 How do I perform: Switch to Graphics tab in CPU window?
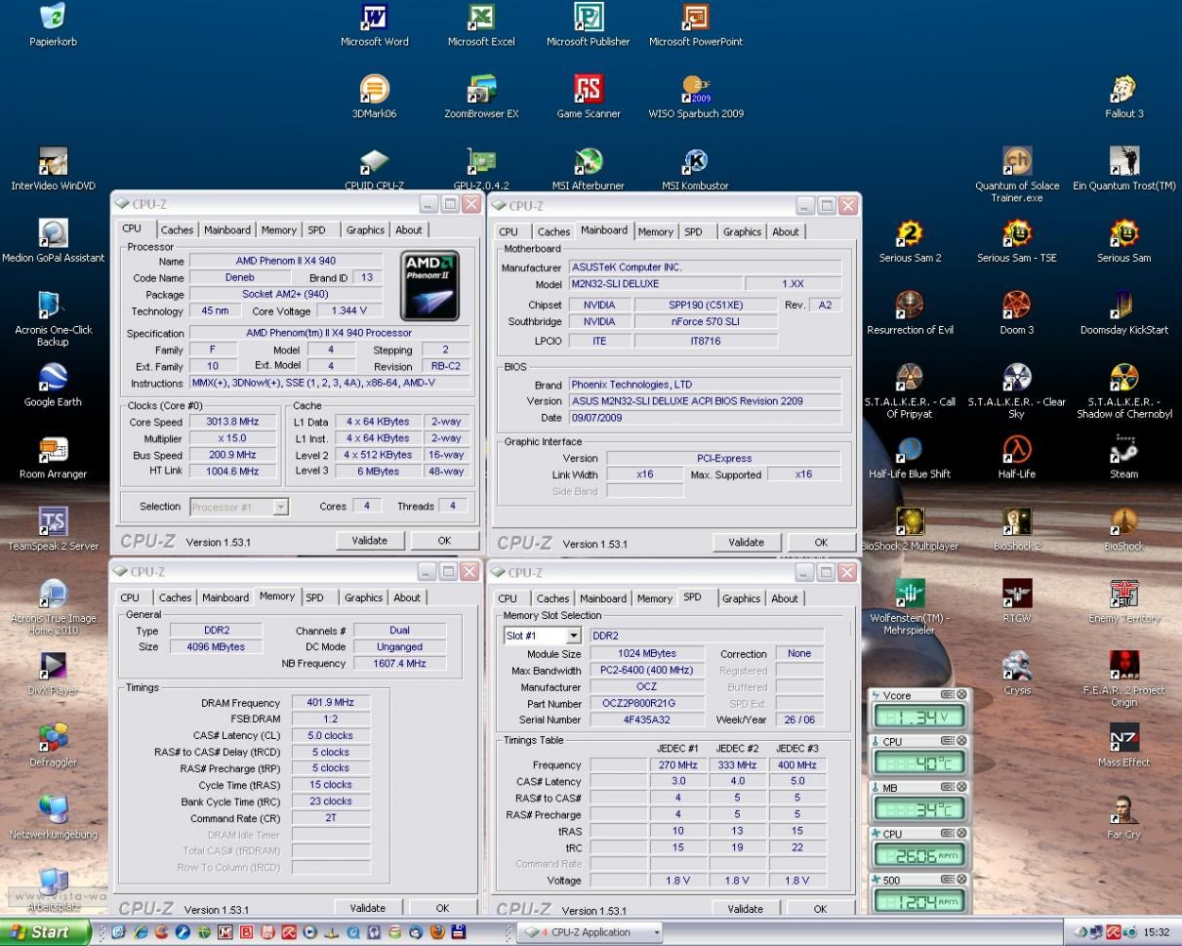[365, 230]
